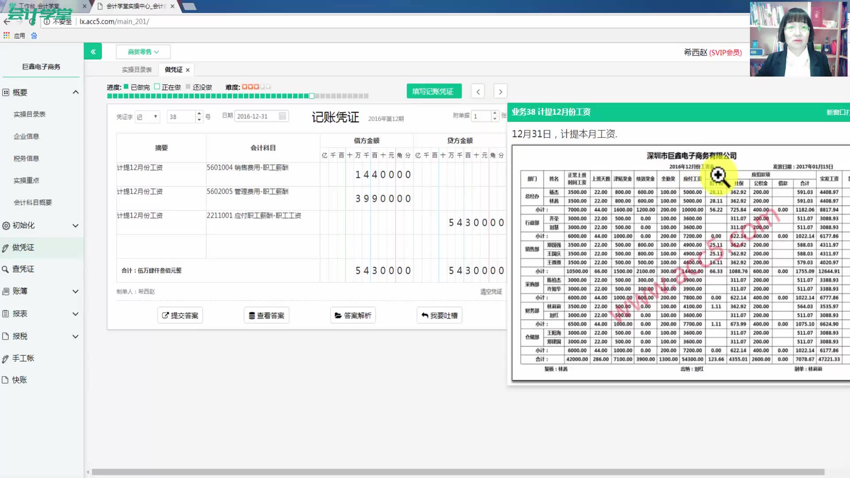This screenshot has height=478, width=850.
Task: Collapse sidebar with double-chevron icon
Action: point(93,51)
